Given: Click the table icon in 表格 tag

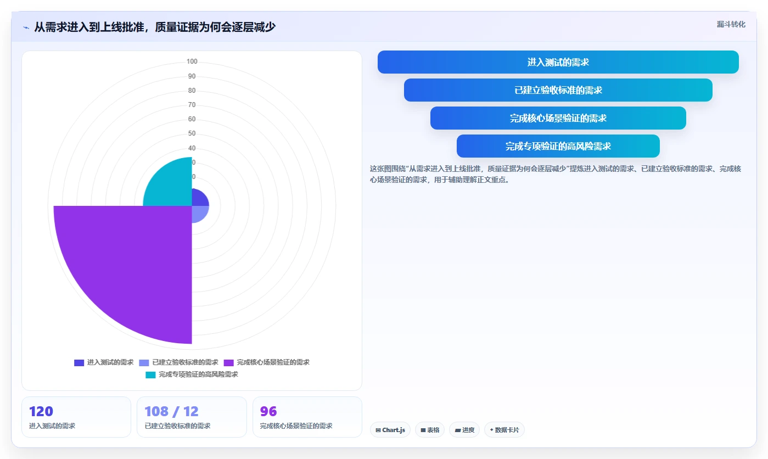Looking at the screenshot, I should [x=423, y=430].
